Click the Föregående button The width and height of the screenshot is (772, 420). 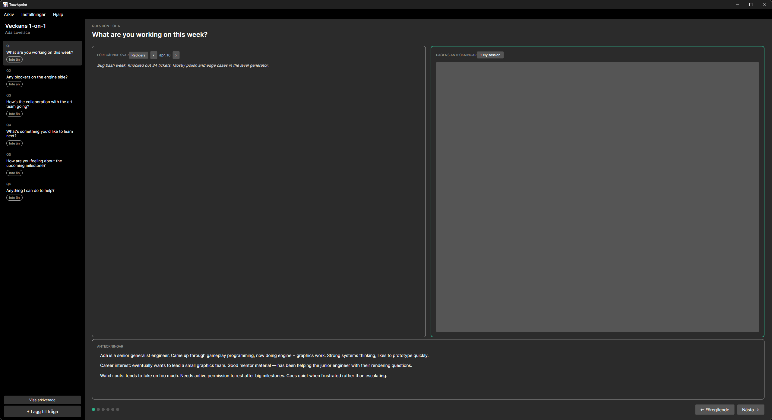(715, 409)
